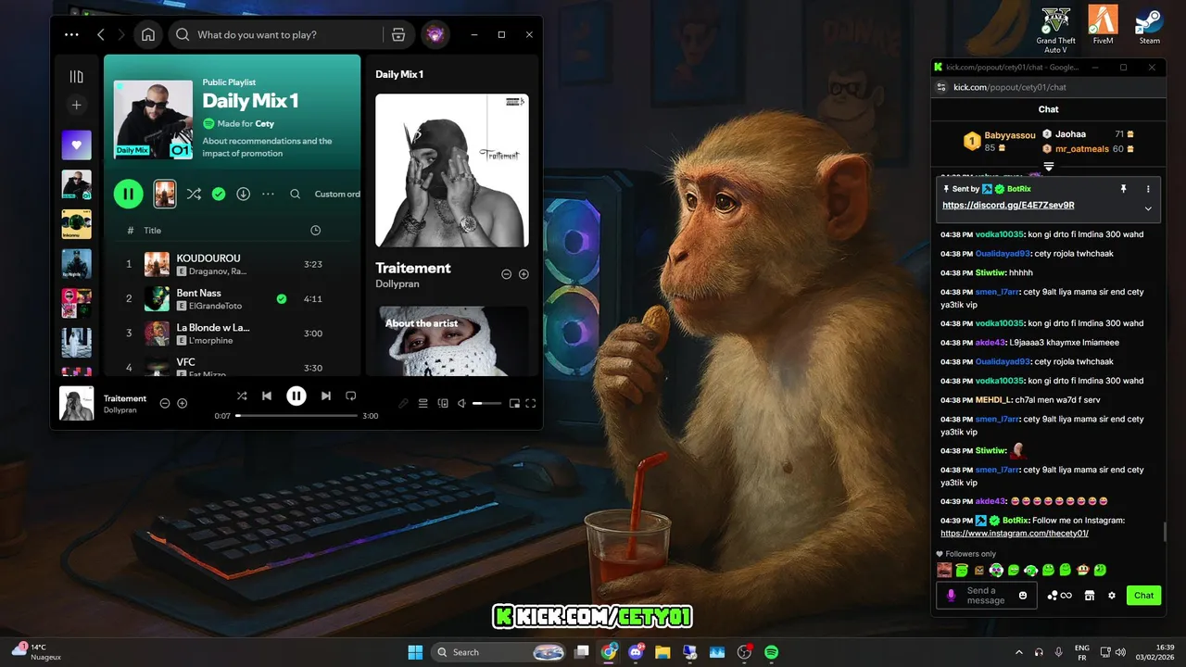Open Spotify from taskbar
Viewport: 1186px width, 667px height.
pyautogui.click(x=771, y=652)
